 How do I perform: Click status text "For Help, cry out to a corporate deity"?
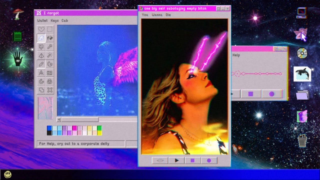[74, 144]
